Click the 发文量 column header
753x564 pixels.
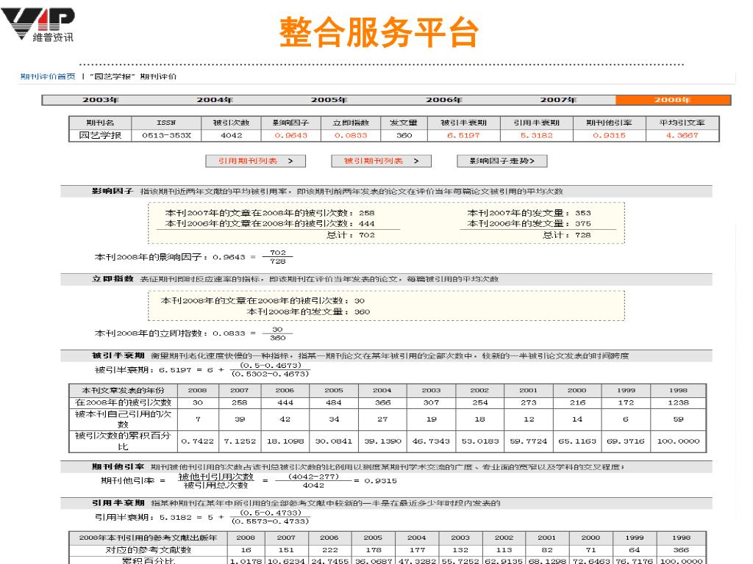[x=404, y=123]
